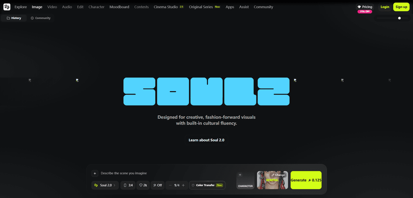
Task: Decrease the image count with minus
Action: point(170,185)
